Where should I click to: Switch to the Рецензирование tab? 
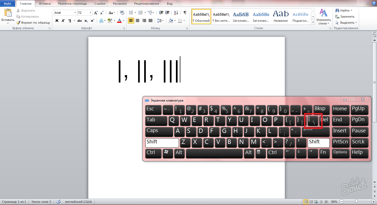pos(146,4)
